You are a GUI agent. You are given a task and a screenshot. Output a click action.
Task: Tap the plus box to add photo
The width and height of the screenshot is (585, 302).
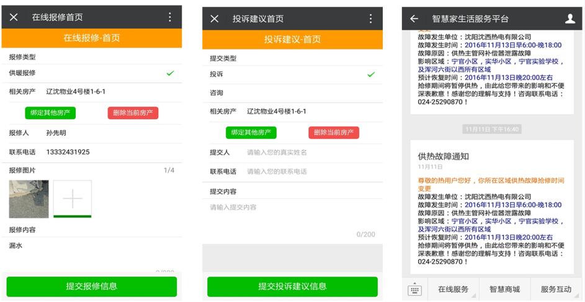73,198
